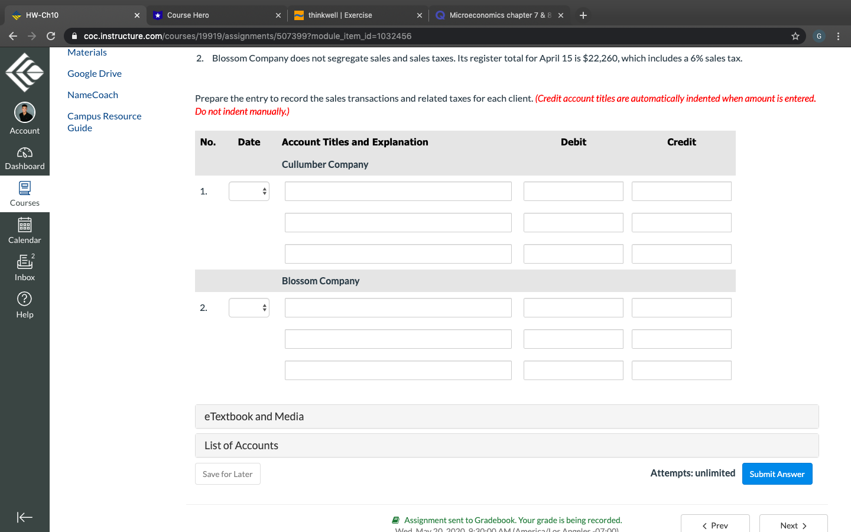This screenshot has width=851, height=532.
Task: Open the Materials link
Action: [87, 52]
